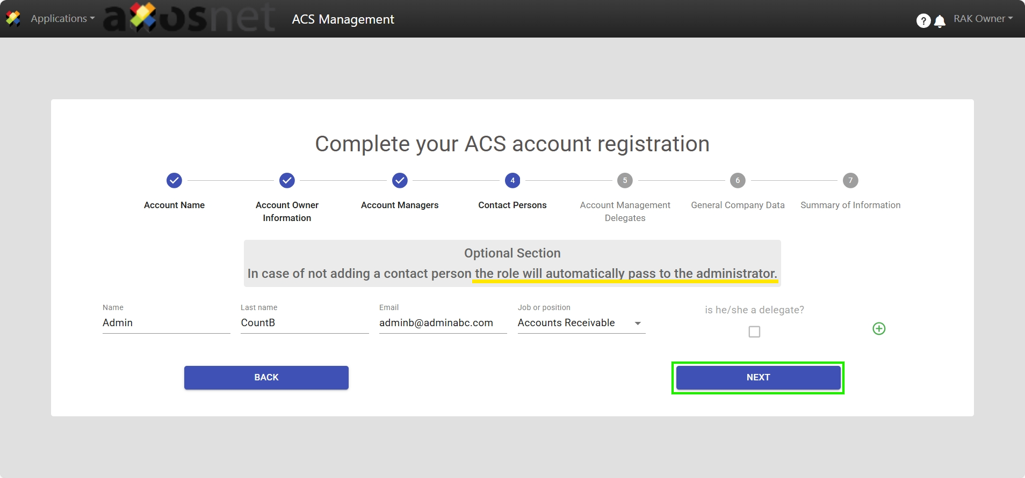Click the Account Name step checkmark
1025x478 pixels.
[x=174, y=181]
